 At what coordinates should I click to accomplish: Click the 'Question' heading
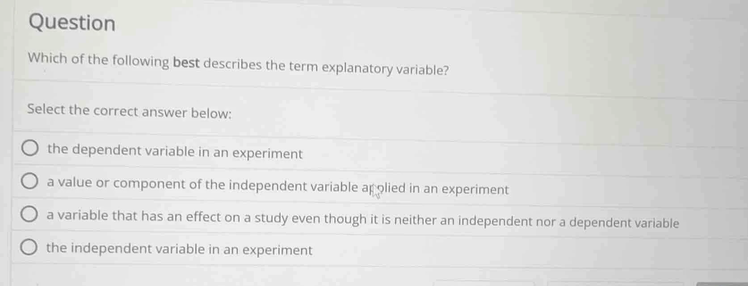(71, 23)
